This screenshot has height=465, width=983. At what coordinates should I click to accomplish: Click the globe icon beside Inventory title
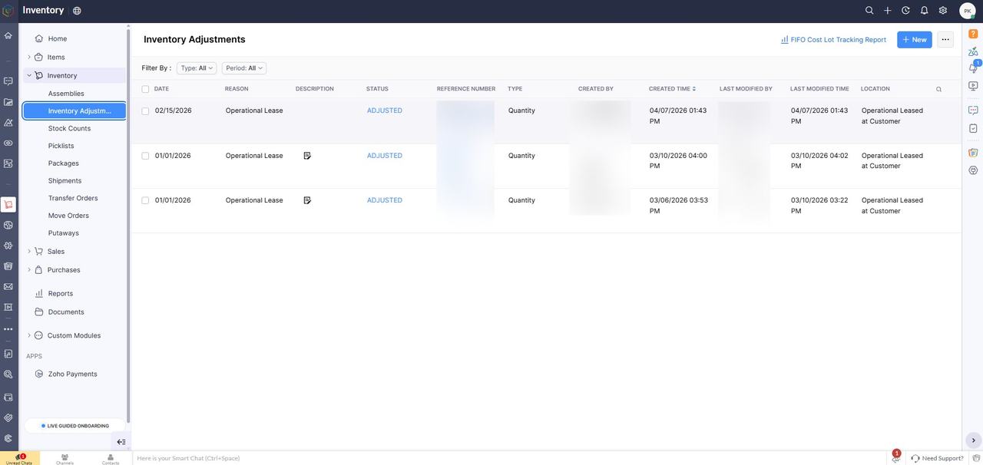coord(77,11)
